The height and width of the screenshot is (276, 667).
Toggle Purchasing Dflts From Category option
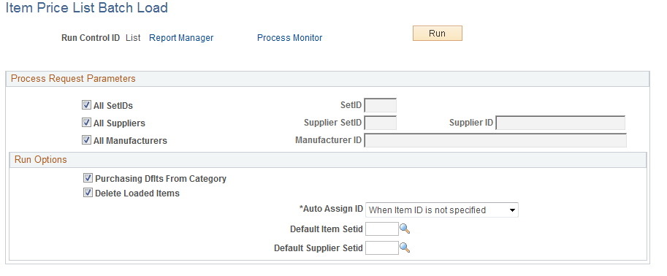click(88, 178)
